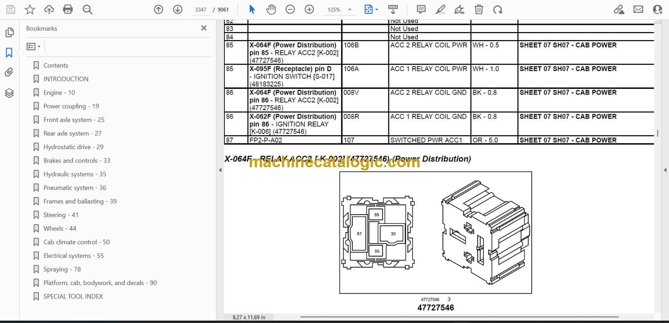The width and height of the screenshot is (669, 323).
Task: Open the layers panel
Action: click(x=9, y=93)
